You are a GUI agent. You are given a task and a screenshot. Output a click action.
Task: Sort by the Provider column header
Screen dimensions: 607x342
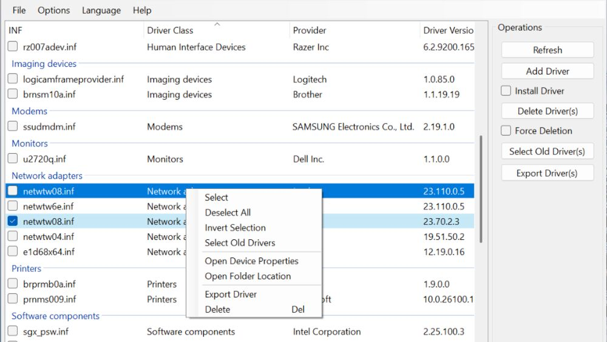coord(354,30)
